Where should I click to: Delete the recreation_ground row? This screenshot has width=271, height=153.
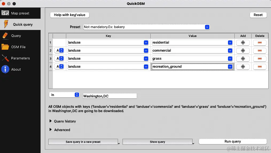260,67
